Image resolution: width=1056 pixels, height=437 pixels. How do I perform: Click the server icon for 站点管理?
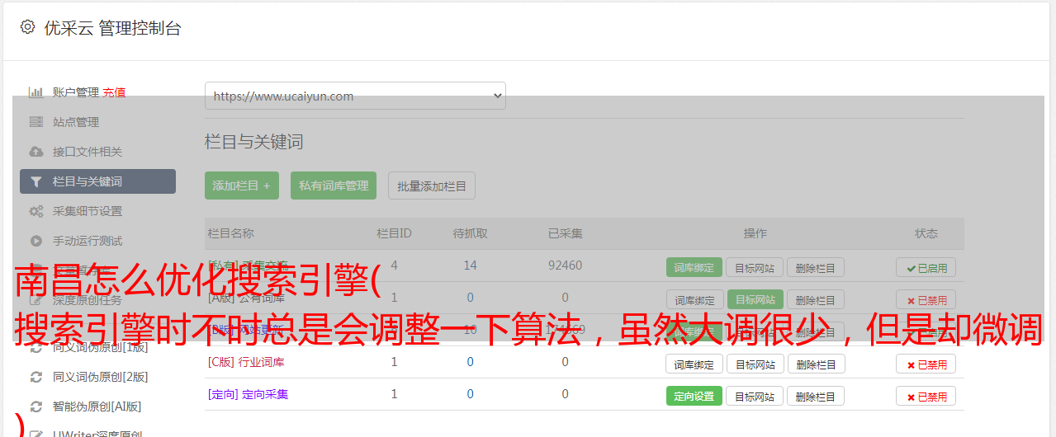(36, 122)
